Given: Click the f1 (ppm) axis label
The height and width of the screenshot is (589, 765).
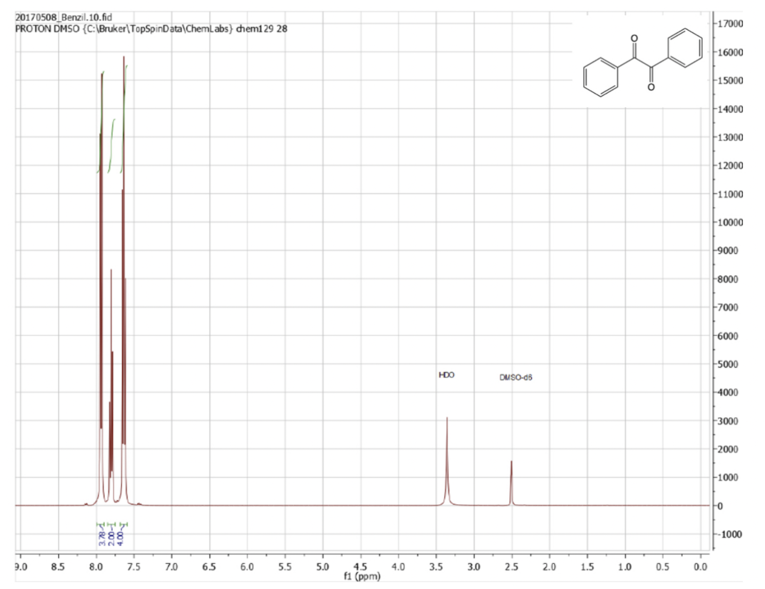Looking at the screenshot, I should coord(361,576).
